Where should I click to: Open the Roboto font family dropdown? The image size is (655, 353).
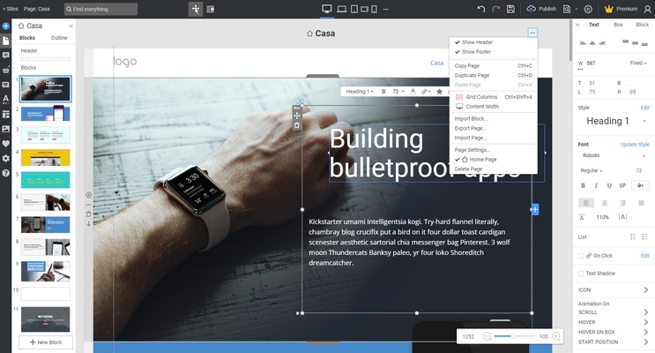click(x=614, y=155)
